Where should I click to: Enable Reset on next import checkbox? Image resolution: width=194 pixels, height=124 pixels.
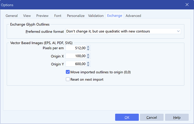coord(68,79)
